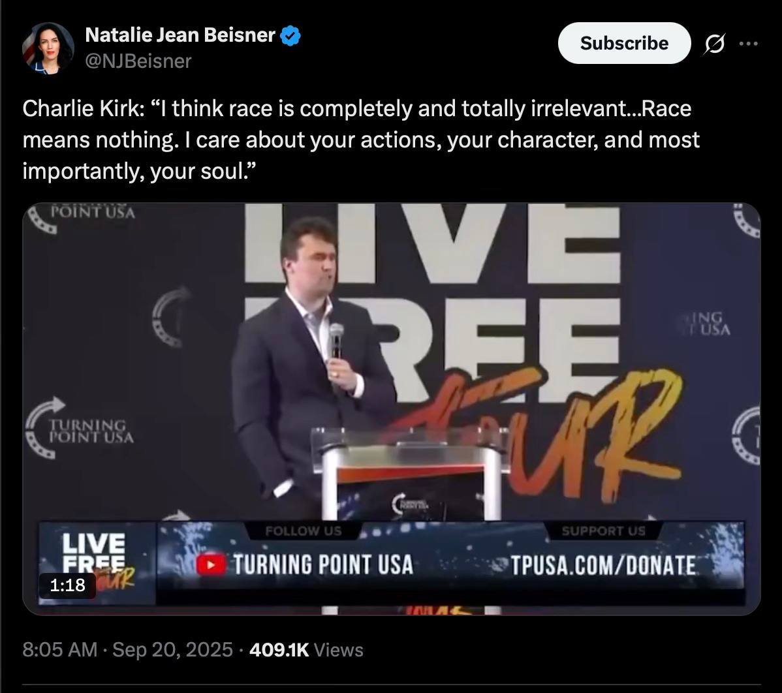Open the 8:05 AM · Sep 20, 2025 timestamp
This screenshot has width=782, height=693.
point(128,650)
